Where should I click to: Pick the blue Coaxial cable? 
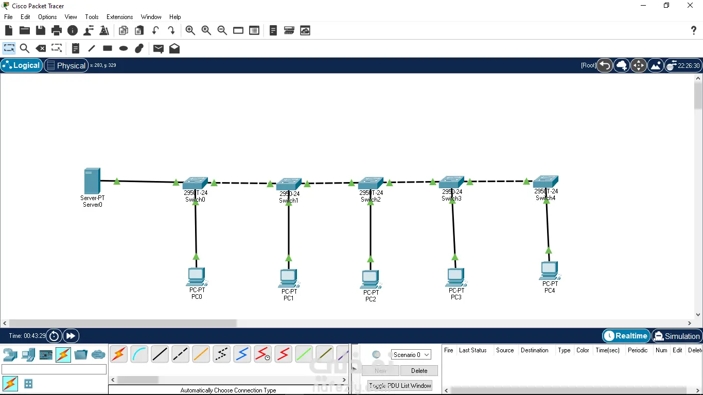[242, 354]
